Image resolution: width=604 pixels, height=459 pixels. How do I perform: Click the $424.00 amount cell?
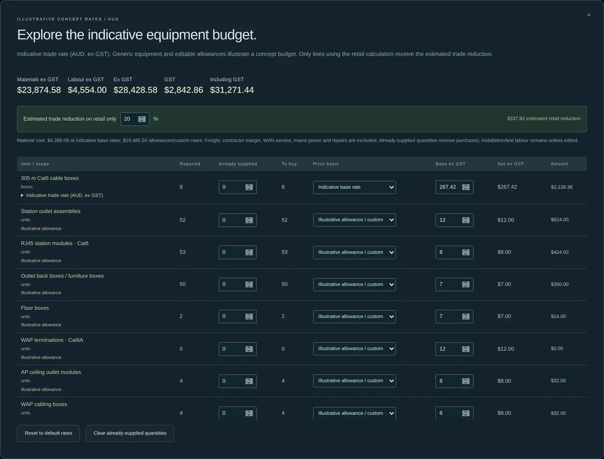tap(560, 252)
